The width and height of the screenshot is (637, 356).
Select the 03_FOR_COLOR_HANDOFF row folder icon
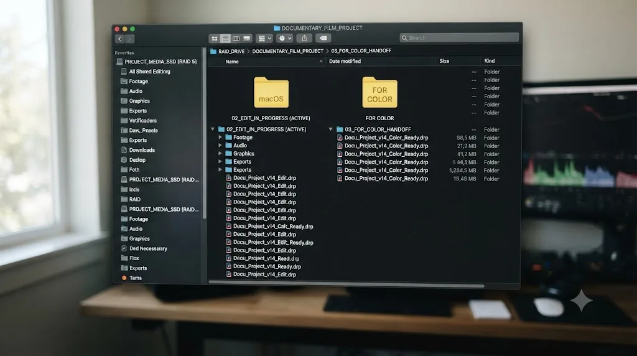coord(340,129)
